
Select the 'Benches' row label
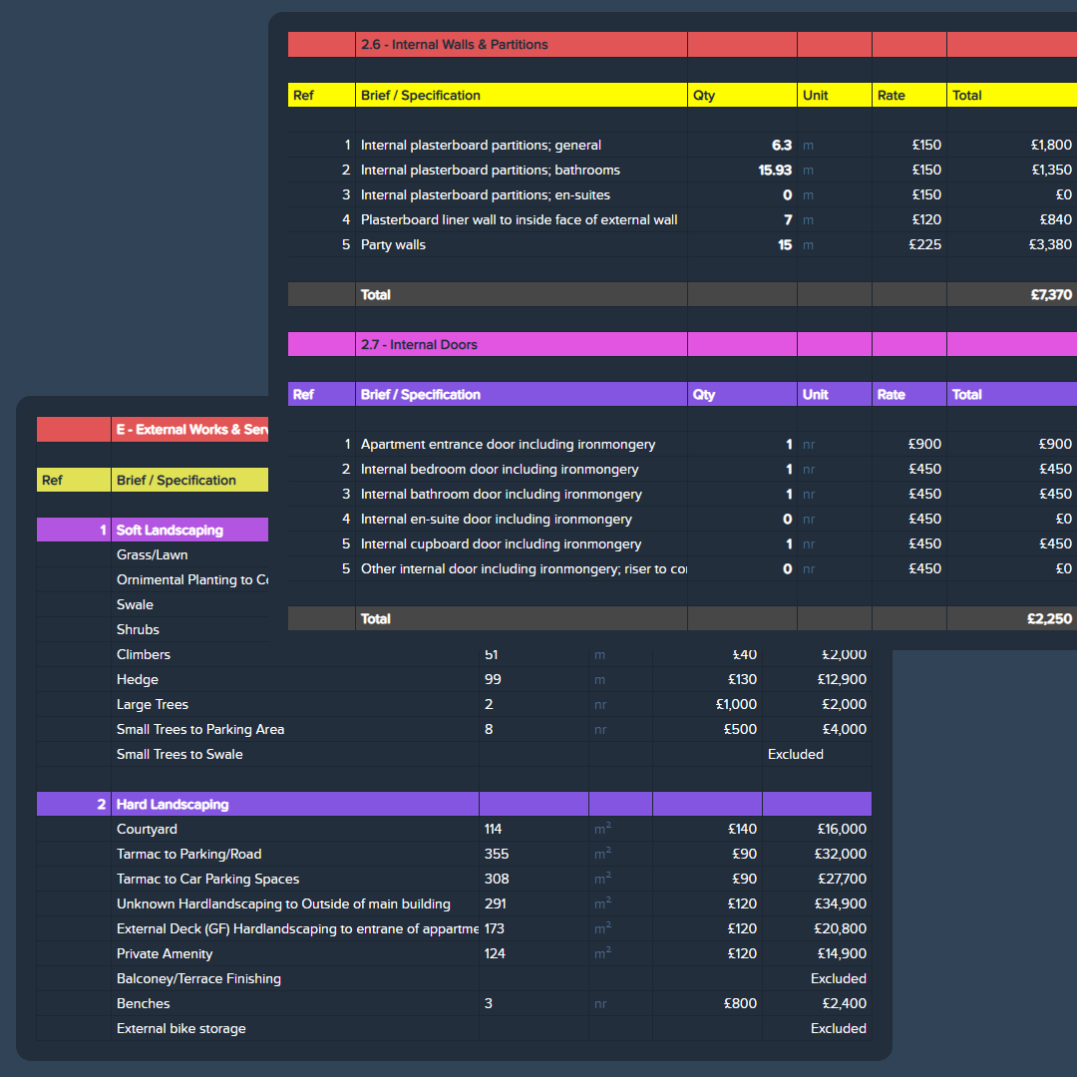(143, 1003)
